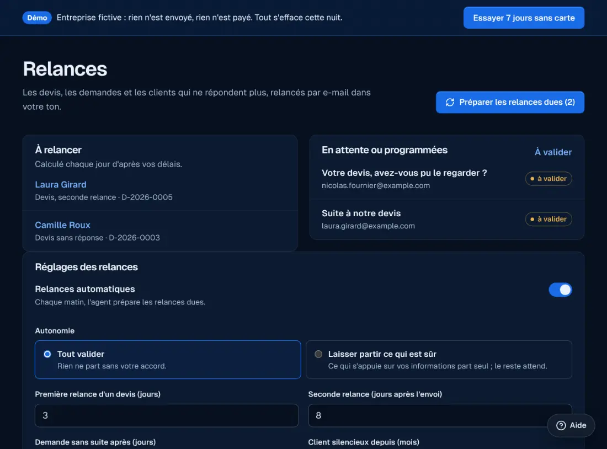Click the Autonomie label
The image size is (607, 449).
pyautogui.click(x=55, y=331)
